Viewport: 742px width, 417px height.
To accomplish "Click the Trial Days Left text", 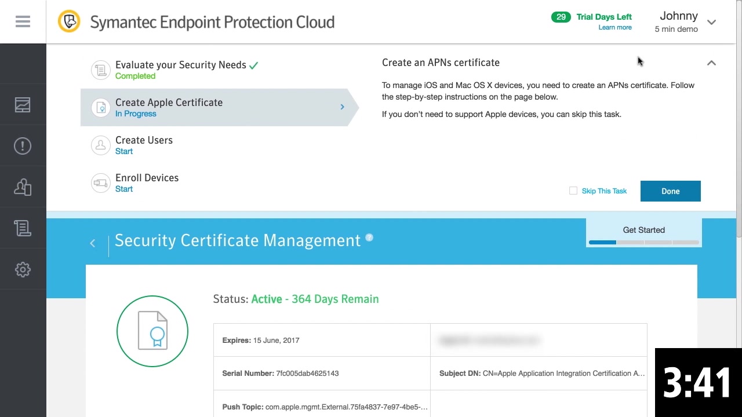I will pyautogui.click(x=604, y=17).
